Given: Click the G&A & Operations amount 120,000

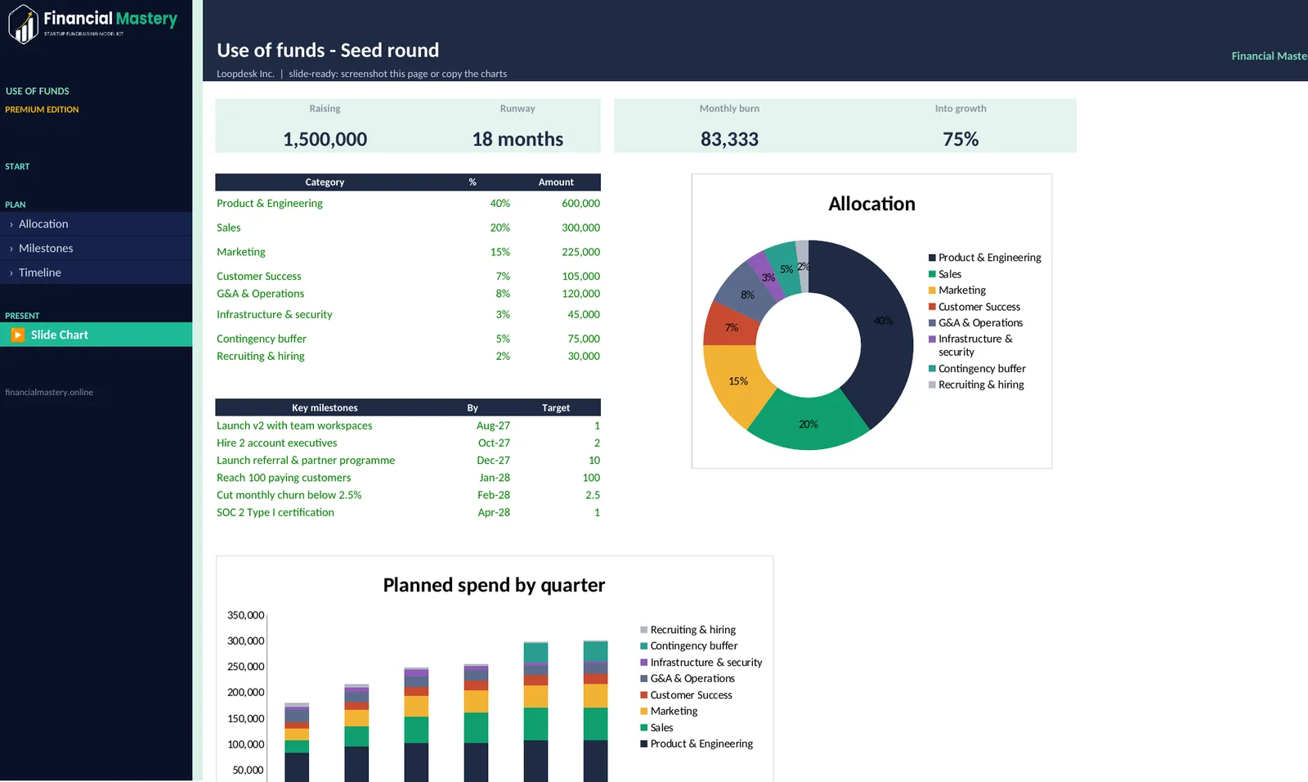Looking at the screenshot, I should pos(580,294).
